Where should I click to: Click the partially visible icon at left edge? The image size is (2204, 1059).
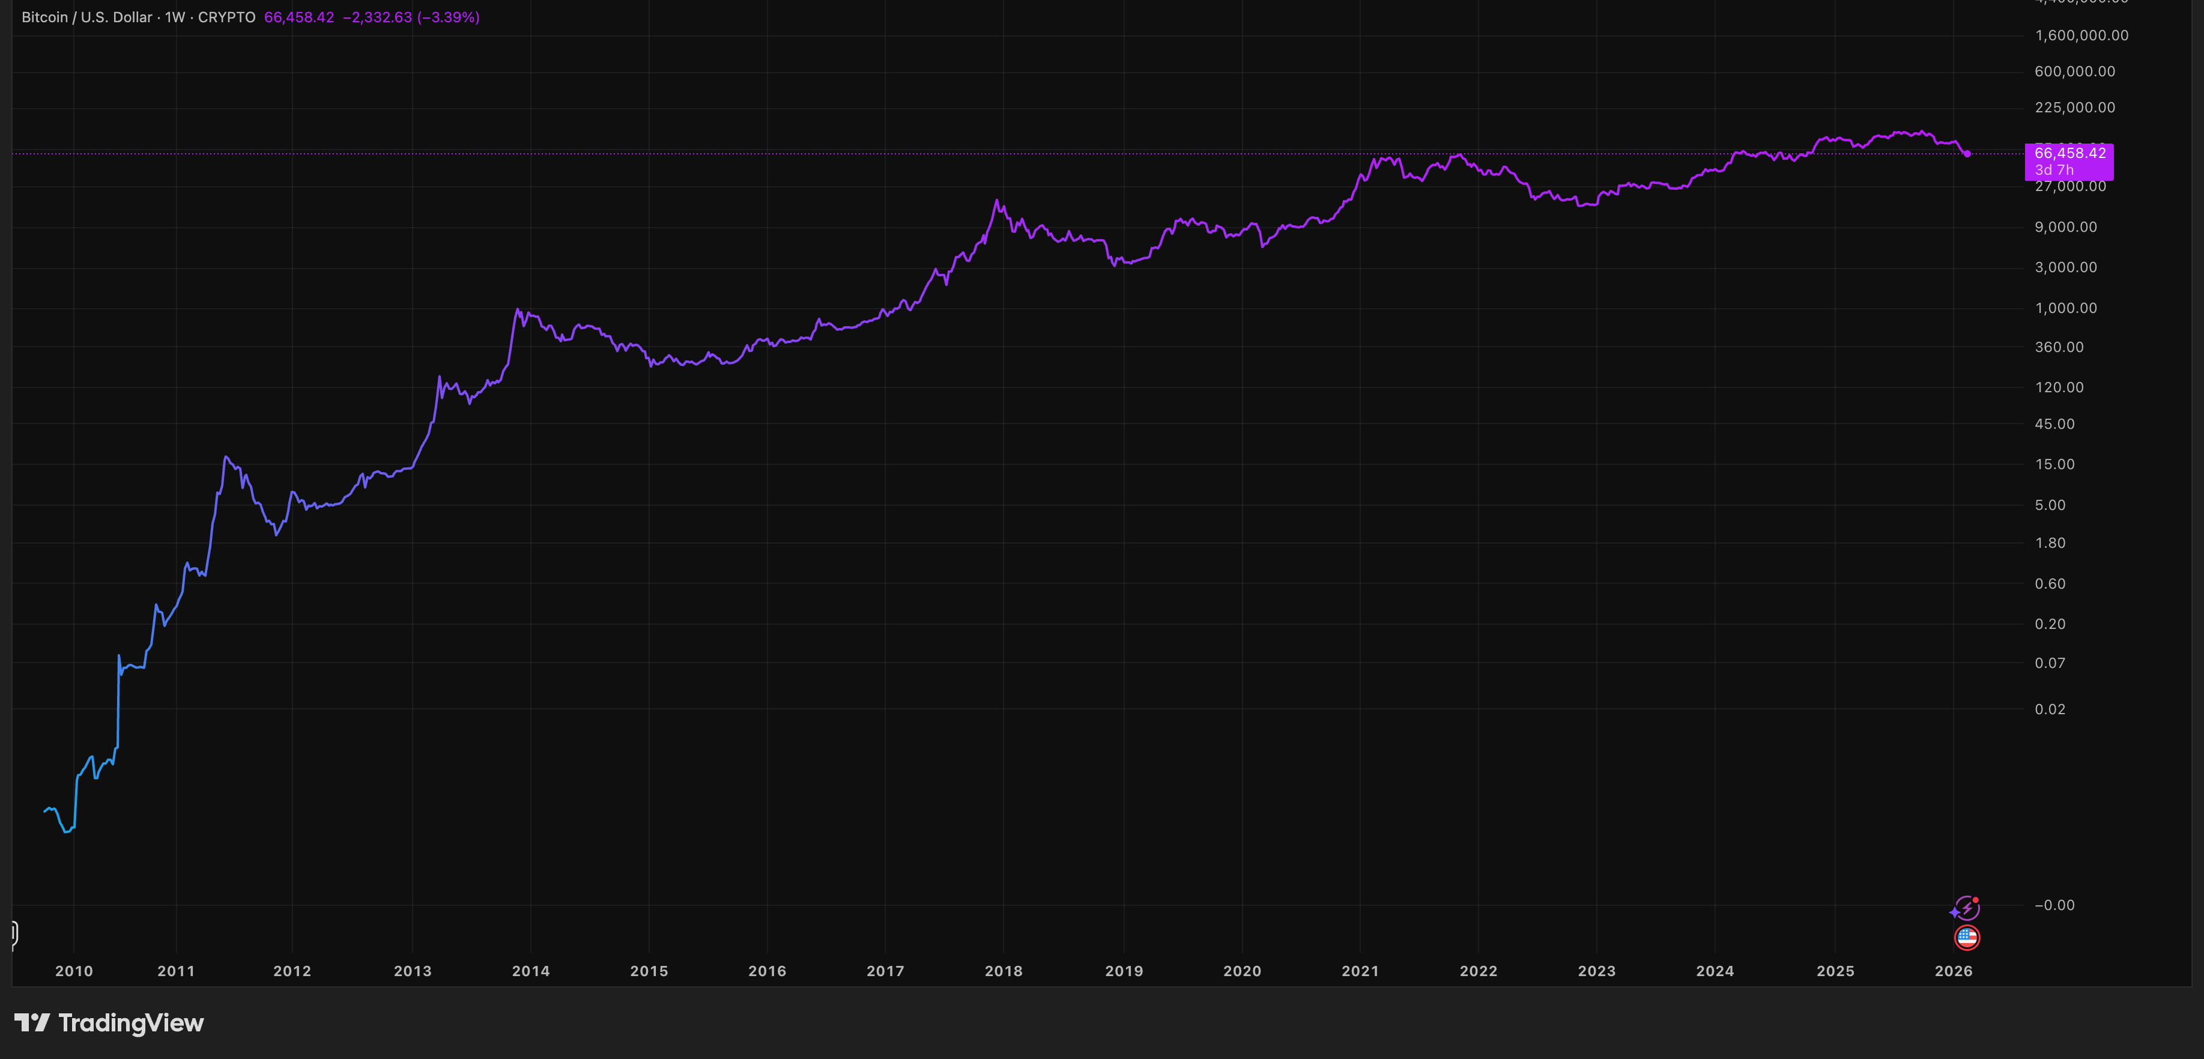pos(14,933)
